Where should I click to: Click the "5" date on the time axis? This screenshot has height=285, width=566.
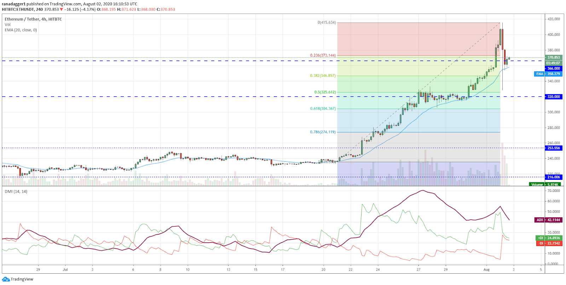[541, 269]
